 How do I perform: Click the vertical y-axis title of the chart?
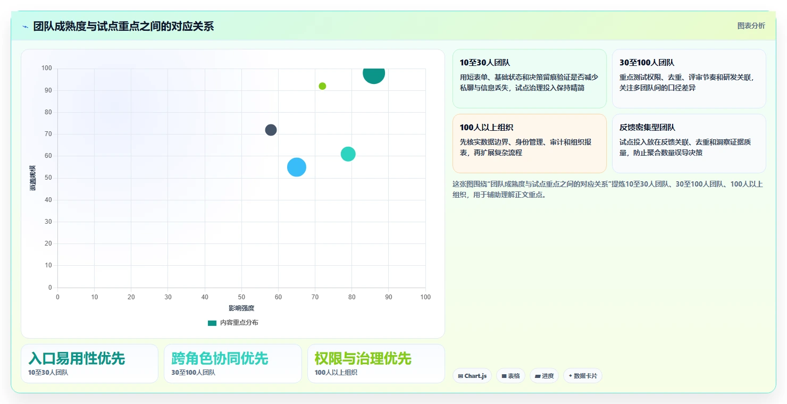click(x=32, y=178)
